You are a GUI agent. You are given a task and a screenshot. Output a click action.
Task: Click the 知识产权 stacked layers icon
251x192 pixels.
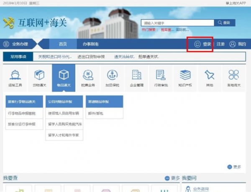(185, 78)
